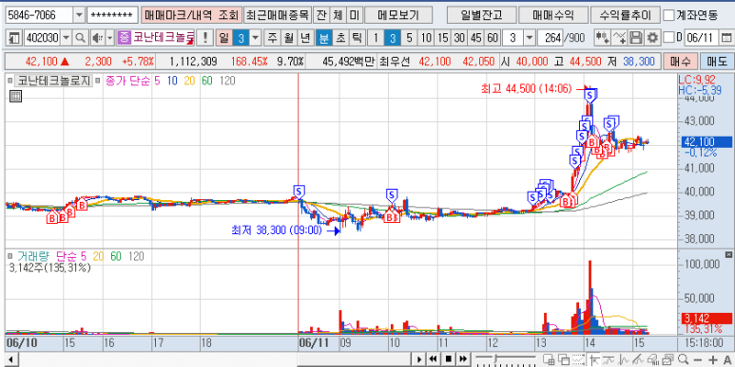
Task: Toggle the D checkbox beside date field
Action: click(x=668, y=37)
